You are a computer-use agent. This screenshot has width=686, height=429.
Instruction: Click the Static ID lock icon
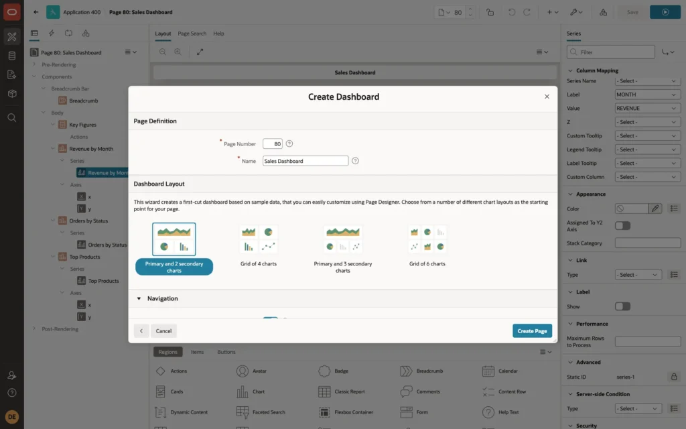pyautogui.click(x=674, y=377)
